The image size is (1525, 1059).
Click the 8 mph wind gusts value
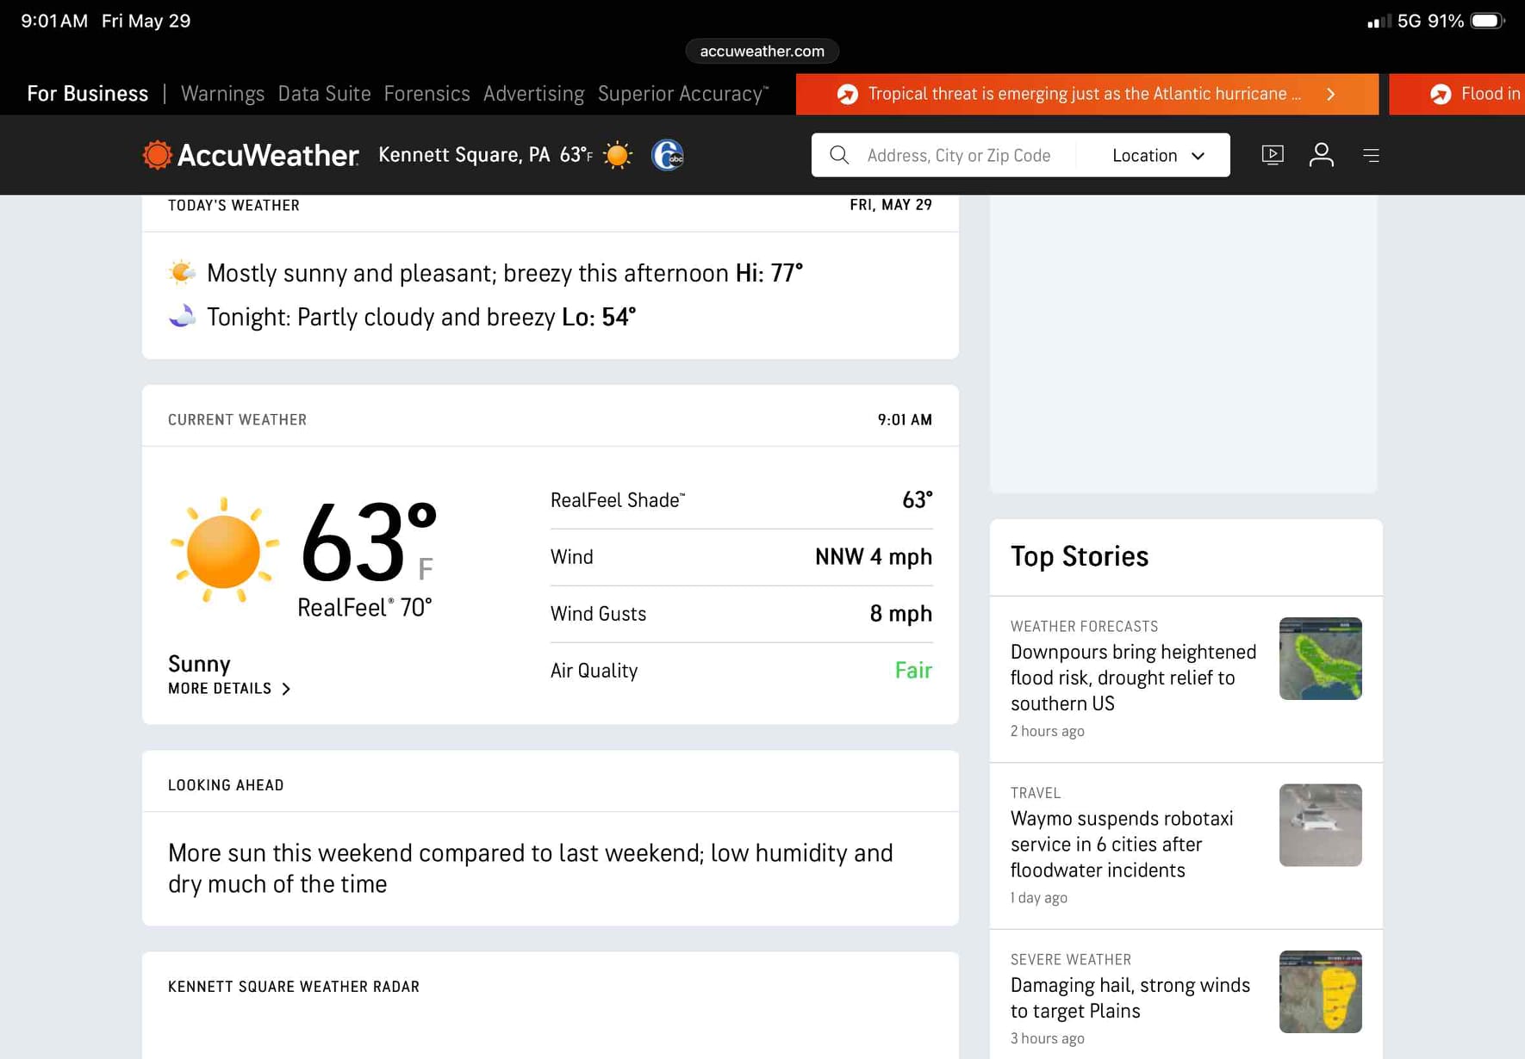click(x=901, y=614)
